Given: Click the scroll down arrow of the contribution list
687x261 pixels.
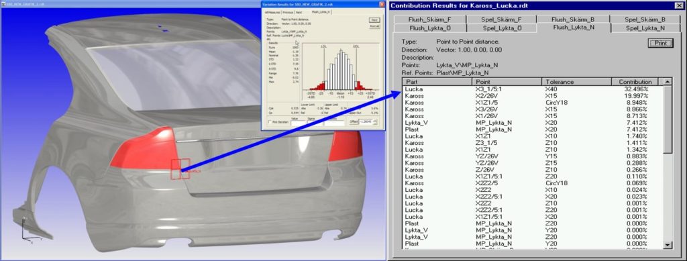Looking at the screenshot, I should (668, 245).
